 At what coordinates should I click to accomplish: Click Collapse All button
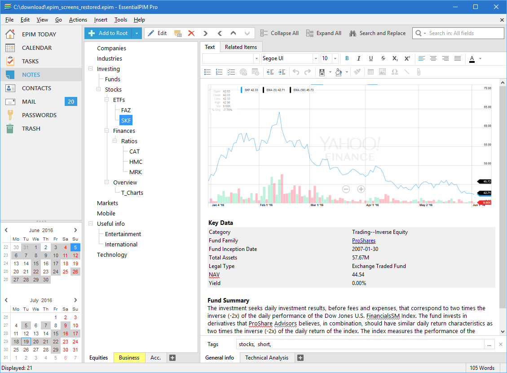pyautogui.click(x=279, y=33)
